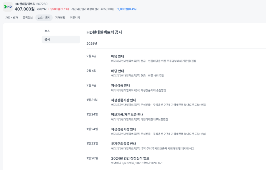Select 공시 in the side menu
The image size is (266, 170).
coord(61,39)
